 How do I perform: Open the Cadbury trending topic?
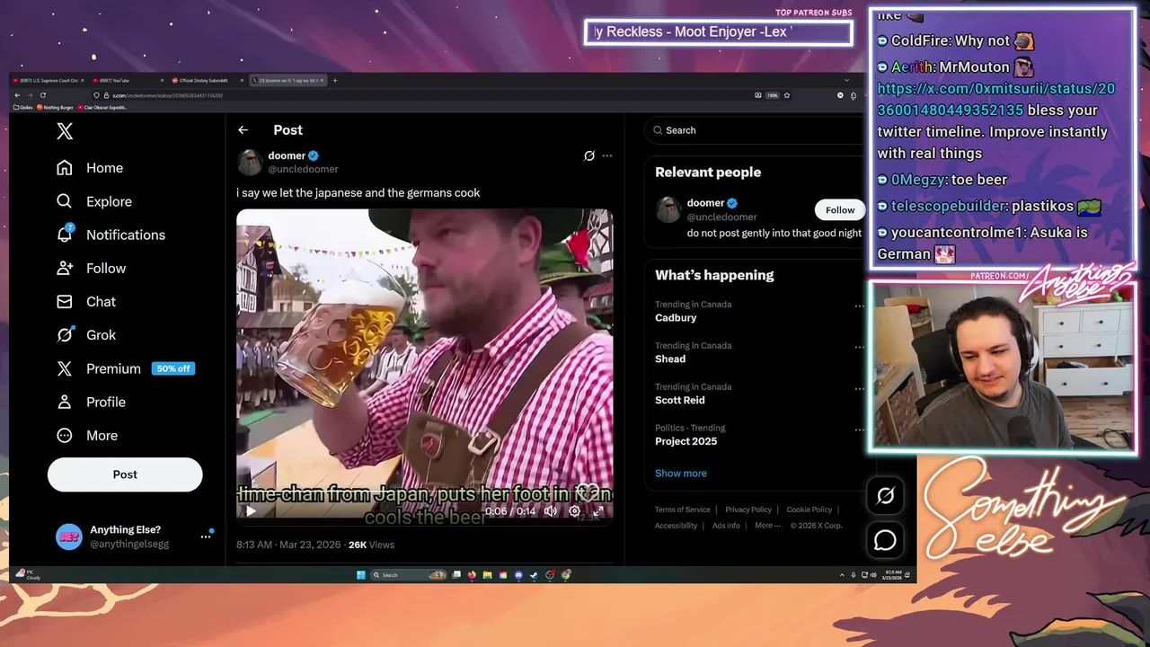(x=676, y=318)
